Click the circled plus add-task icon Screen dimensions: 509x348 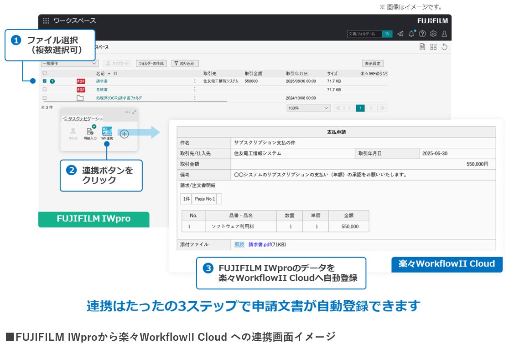point(125,134)
